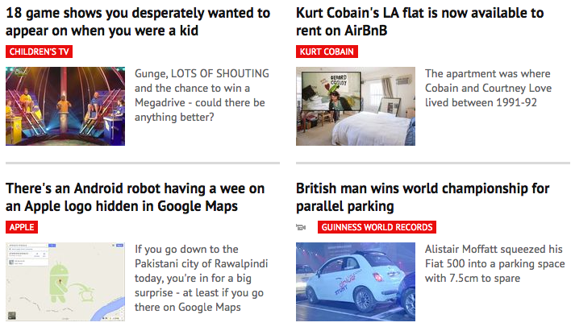Select the APPLE red tag

pyautogui.click(x=22, y=227)
